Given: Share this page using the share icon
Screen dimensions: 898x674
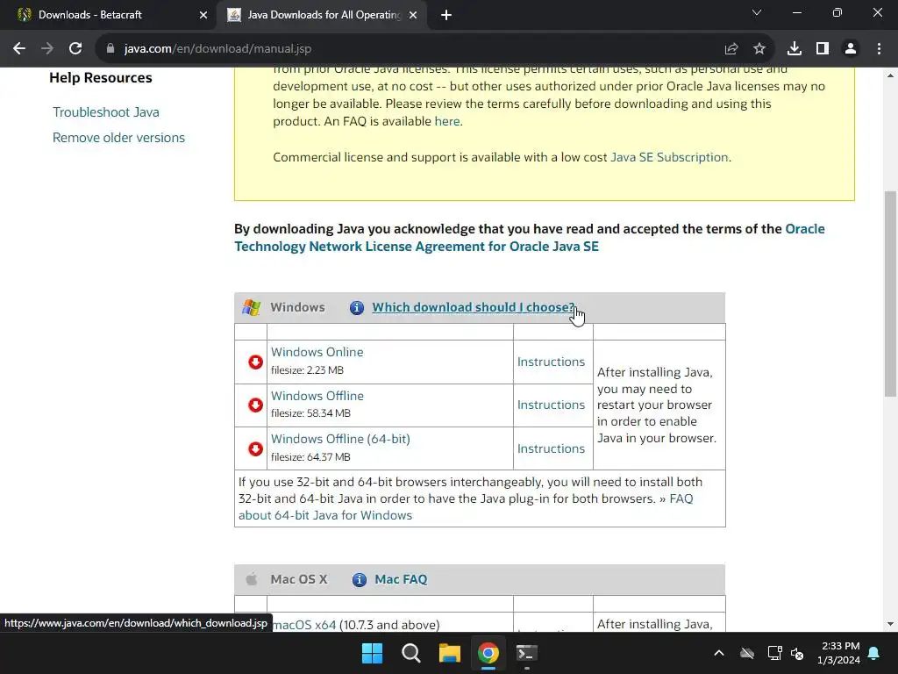Looking at the screenshot, I should [731, 49].
